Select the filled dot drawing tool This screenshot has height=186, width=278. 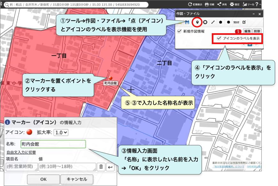(228, 22)
